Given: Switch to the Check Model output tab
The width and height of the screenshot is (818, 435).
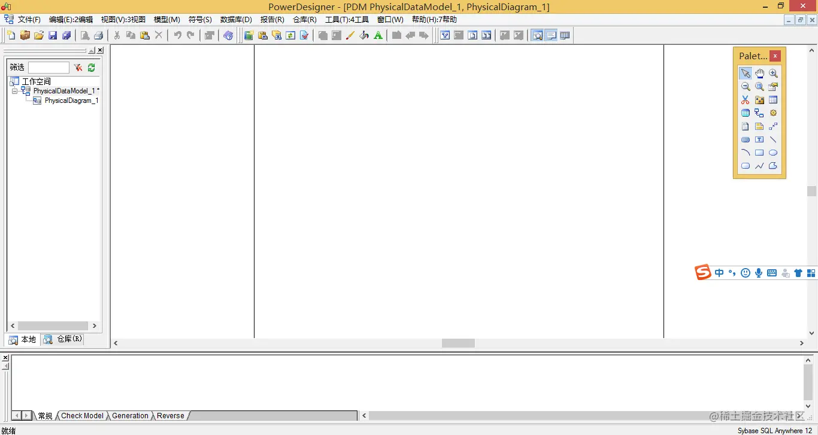Looking at the screenshot, I should coord(82,416).
